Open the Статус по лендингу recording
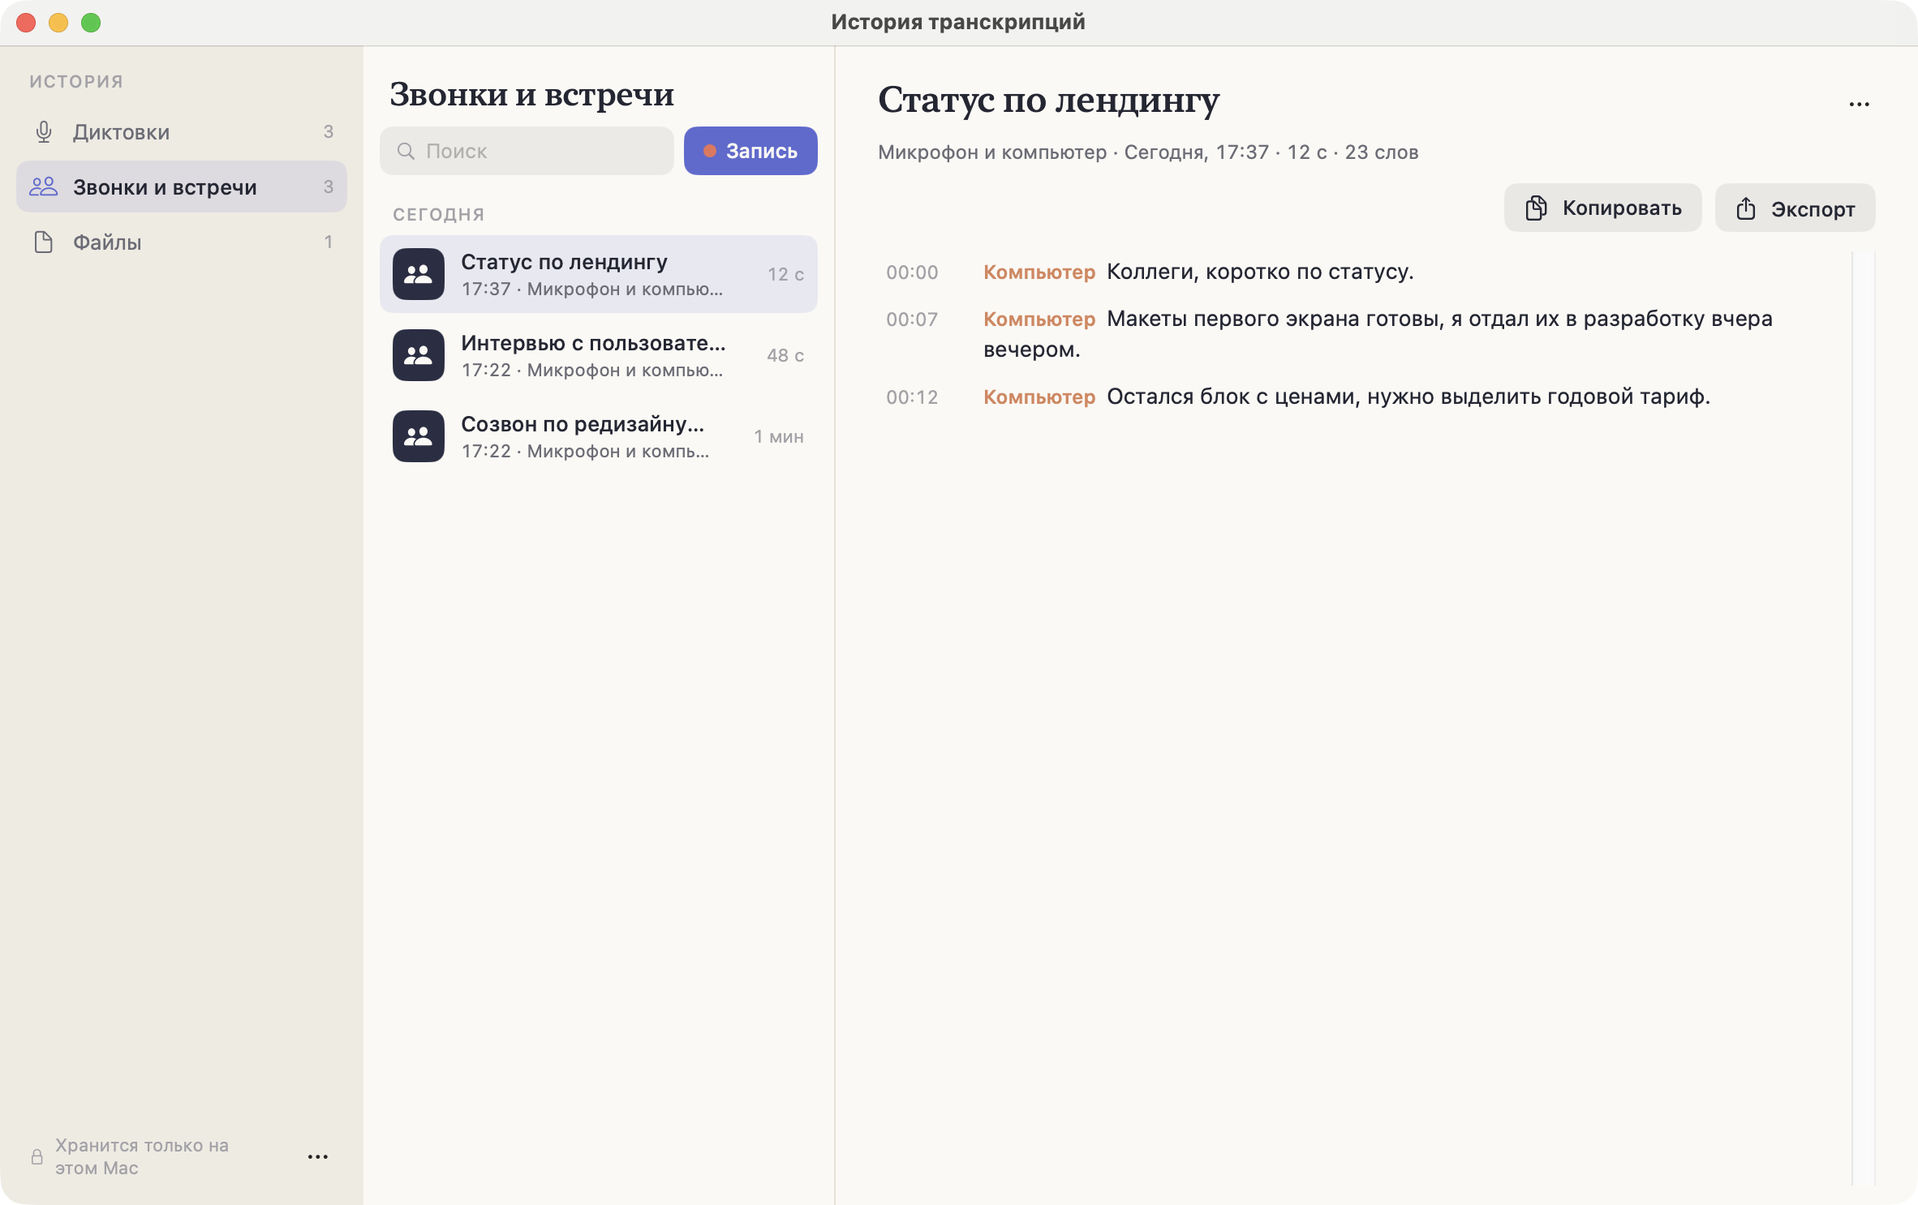The width and height of the screenshot is (1918, 1205). click(599, 274)
